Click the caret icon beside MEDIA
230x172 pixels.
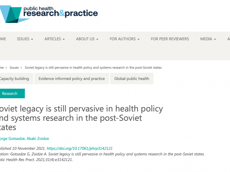[215, 39]
